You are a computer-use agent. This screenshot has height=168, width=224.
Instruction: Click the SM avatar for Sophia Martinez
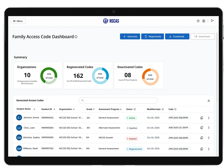pos(19,138)
